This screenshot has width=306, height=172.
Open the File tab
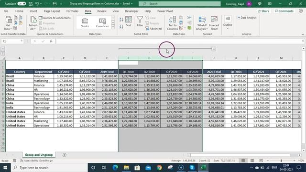click(x=6, y=11)
